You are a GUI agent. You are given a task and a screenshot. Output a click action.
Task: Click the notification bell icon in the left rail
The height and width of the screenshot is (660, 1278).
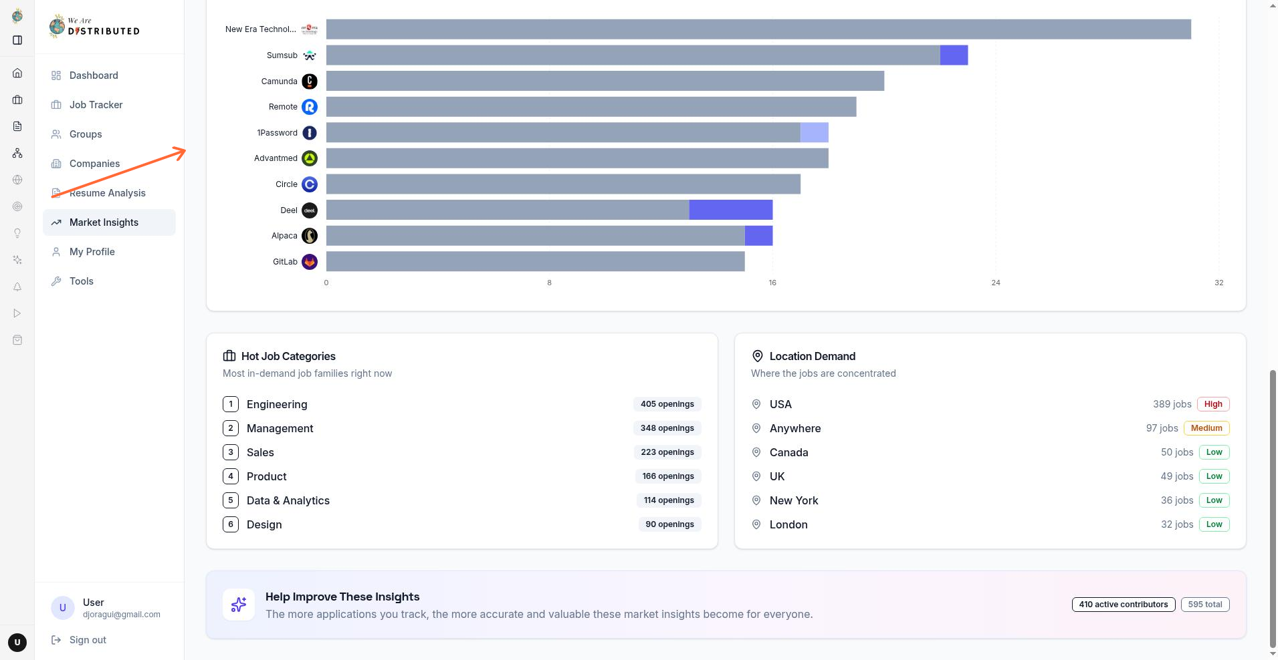(x=17, y=287)
